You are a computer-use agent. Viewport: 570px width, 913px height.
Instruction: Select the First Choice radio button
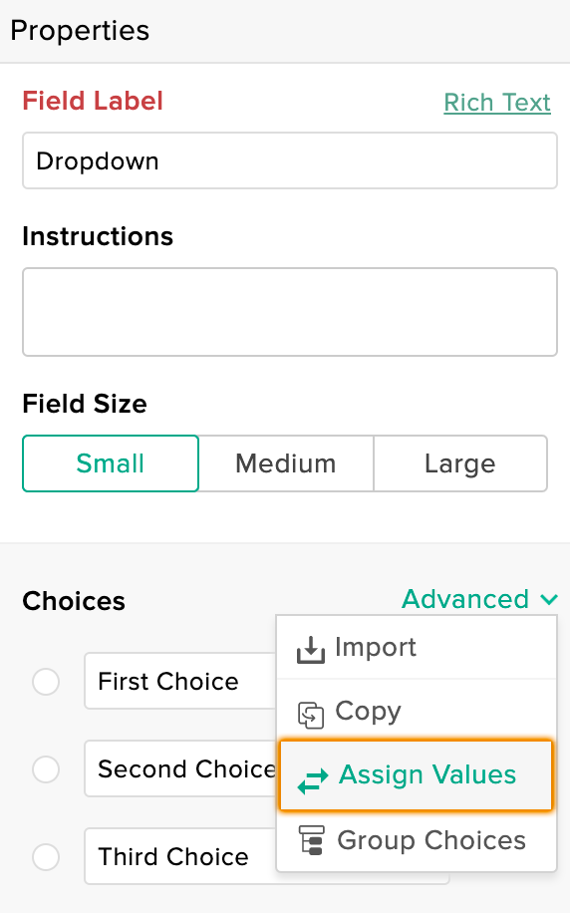pyautogui.click(x=46, y=681)
